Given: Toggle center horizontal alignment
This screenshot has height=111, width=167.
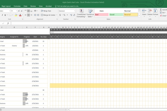Looking at the screenshot, I should 28,15.
